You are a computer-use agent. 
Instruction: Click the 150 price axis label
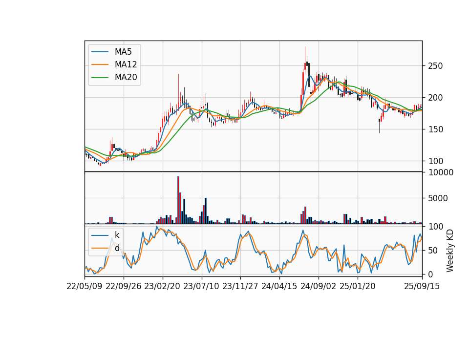pos(435,129)
